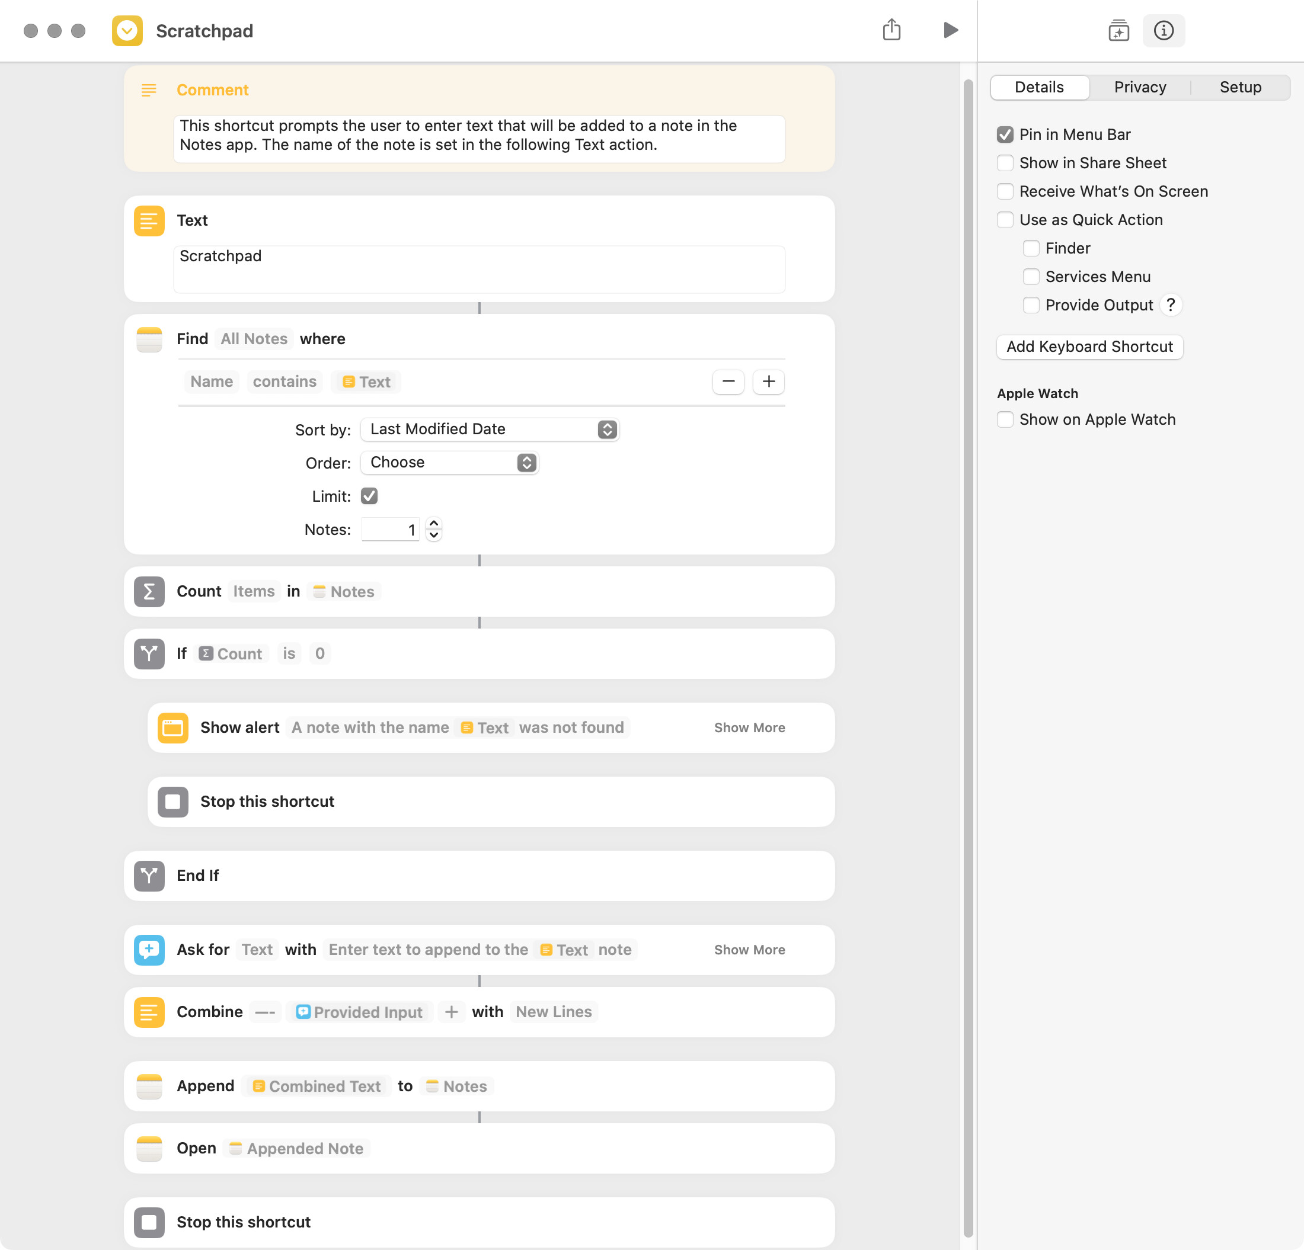Open the Share button in toolbar
The height and width of the screenshot is (1250, 1304).
coord(891,30)
